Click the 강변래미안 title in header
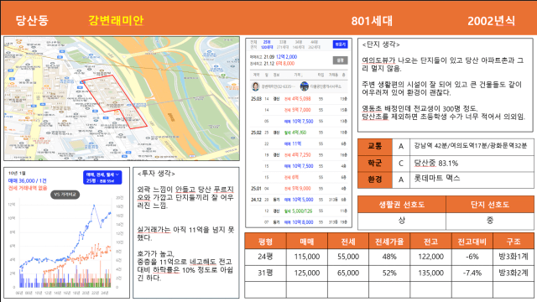 [116, 20]
